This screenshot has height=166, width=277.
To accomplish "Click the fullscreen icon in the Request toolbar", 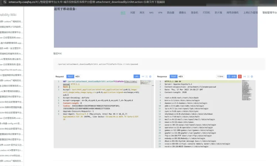I will coord(147,76).
